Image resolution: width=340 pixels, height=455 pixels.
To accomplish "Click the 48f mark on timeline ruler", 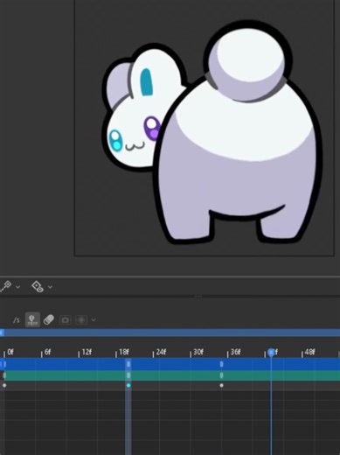I will [x=310, y=352].
